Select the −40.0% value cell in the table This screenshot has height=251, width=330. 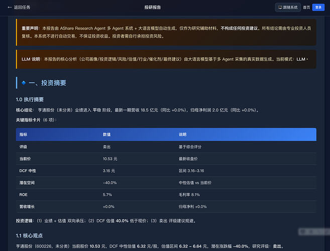pos(109,183)
